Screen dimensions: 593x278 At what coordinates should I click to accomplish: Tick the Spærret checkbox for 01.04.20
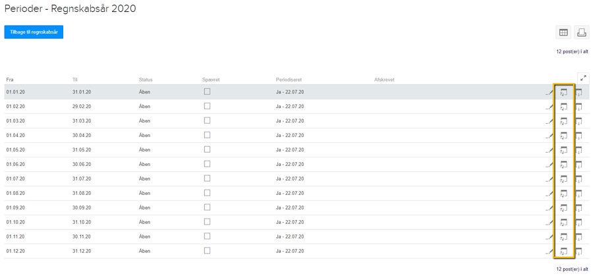tap(207, 135)
